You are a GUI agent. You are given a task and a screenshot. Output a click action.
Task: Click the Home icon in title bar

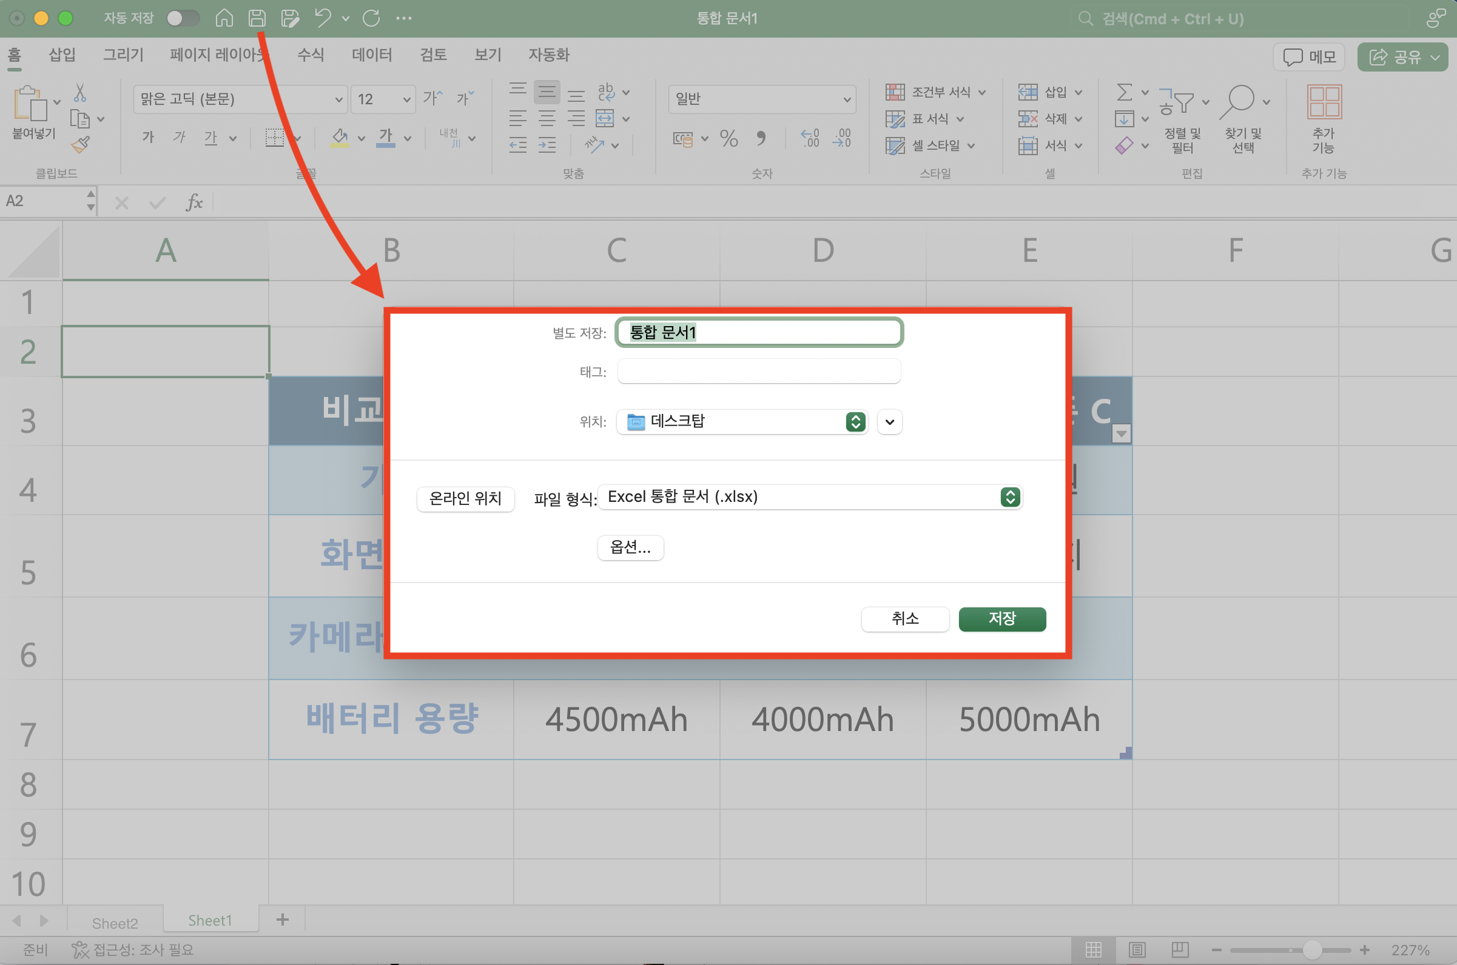[x=224, y=18]
